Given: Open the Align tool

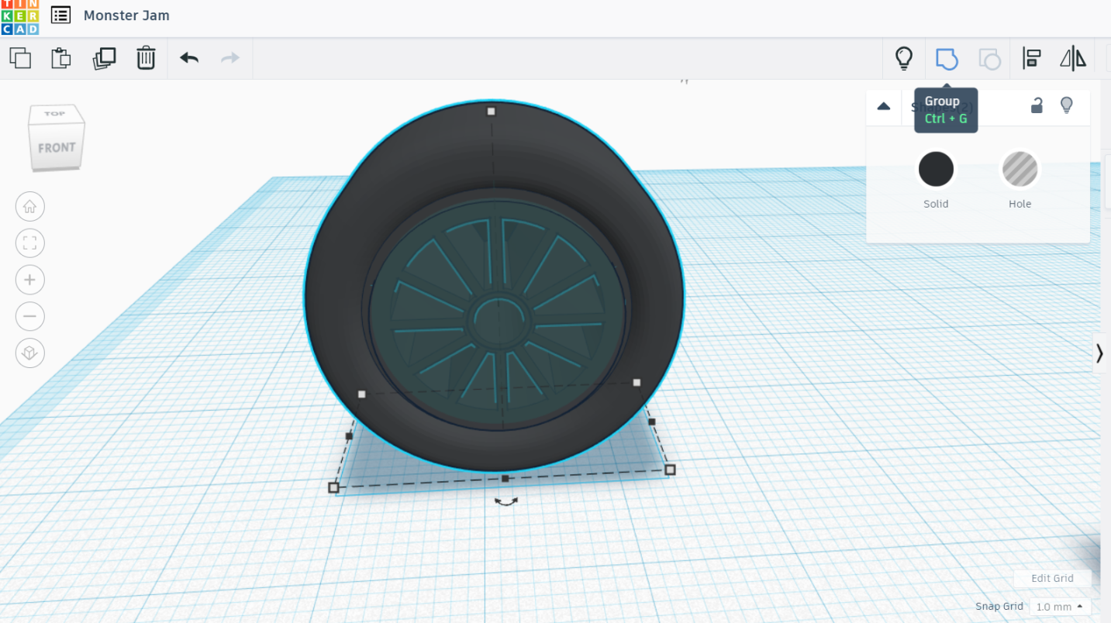Looking at the screenshot, I should pos(1031,58).
